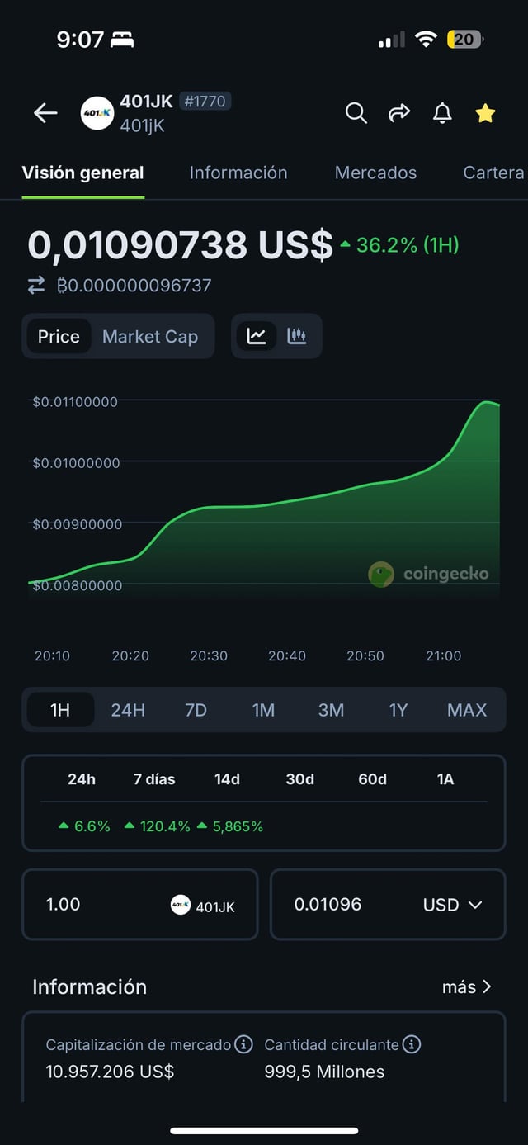The image size is (528, 1145).
Task: Tap the back arrow icon
Action: point(45,113)
